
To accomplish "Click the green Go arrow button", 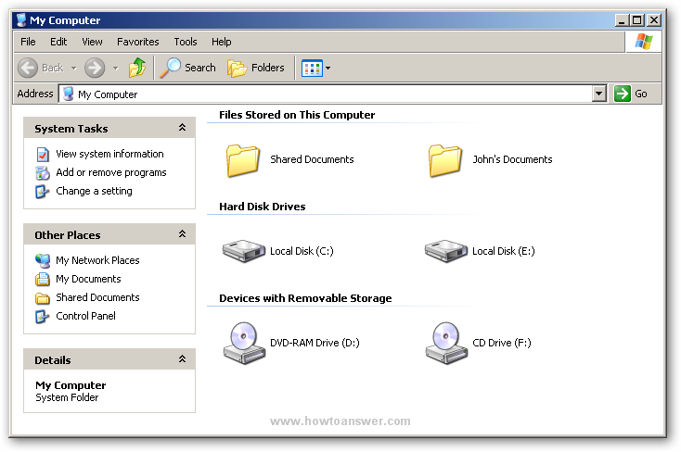I will [x=622, y=94].
